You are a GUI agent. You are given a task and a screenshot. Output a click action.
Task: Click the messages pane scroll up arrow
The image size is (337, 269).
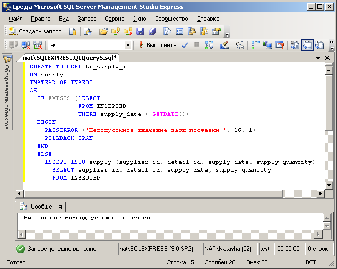[x=327, y=218]
